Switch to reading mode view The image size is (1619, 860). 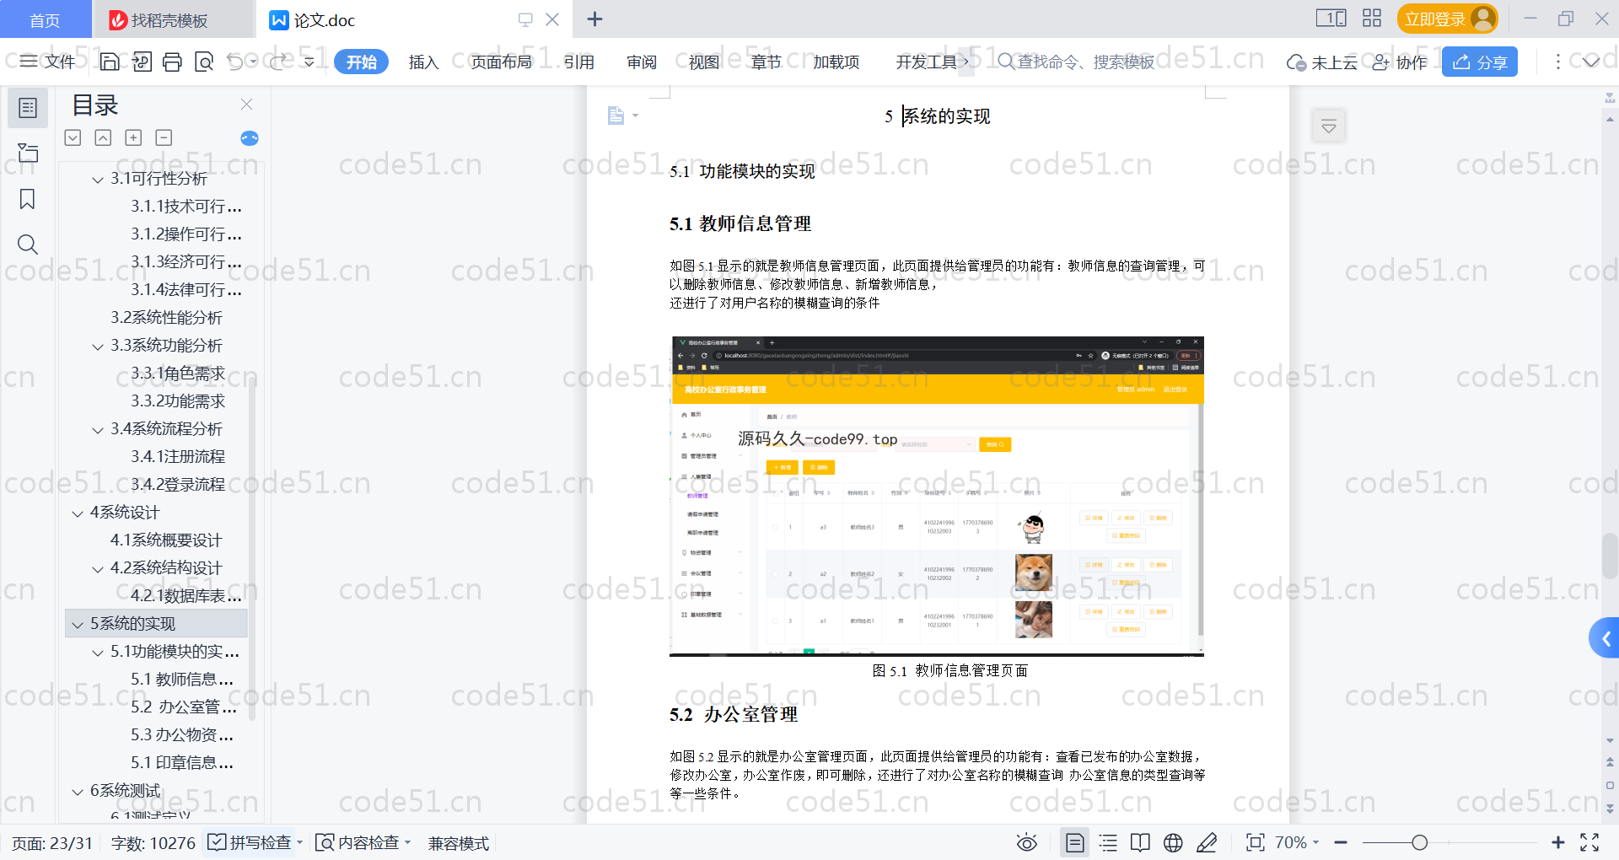coord(1140,842)
